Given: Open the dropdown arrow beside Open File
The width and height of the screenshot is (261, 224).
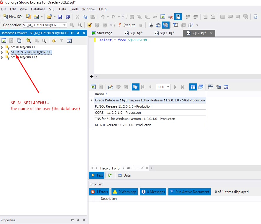Looking at the screenshot, I should (x=55, y=17).
